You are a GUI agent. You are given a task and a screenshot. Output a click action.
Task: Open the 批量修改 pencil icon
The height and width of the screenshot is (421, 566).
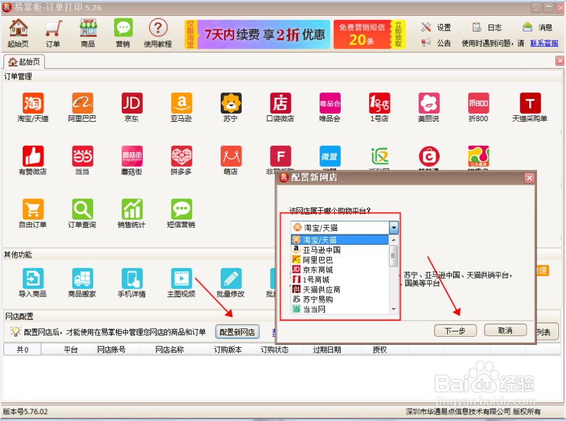coord(231,278)
